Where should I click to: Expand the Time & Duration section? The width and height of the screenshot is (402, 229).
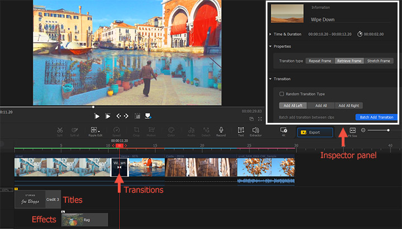tap(271, 34)
